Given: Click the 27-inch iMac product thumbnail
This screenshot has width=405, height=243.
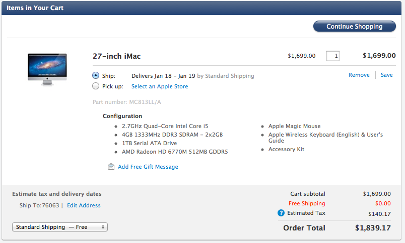Looking at the screenshot, I should click(x=47, y=69).
